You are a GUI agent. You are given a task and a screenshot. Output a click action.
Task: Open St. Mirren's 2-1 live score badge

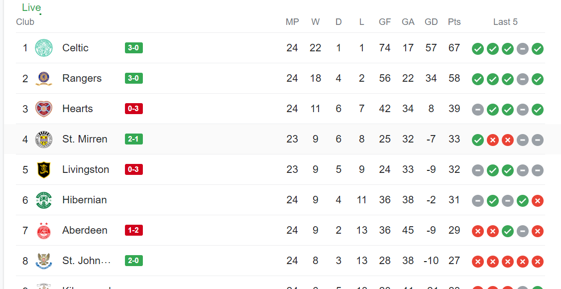[x=134, y=139]
